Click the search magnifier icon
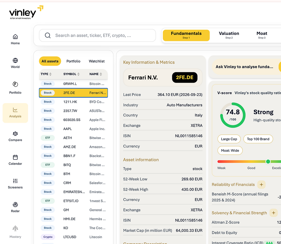The width and height of the screenshot is (281, 244). 48,35
